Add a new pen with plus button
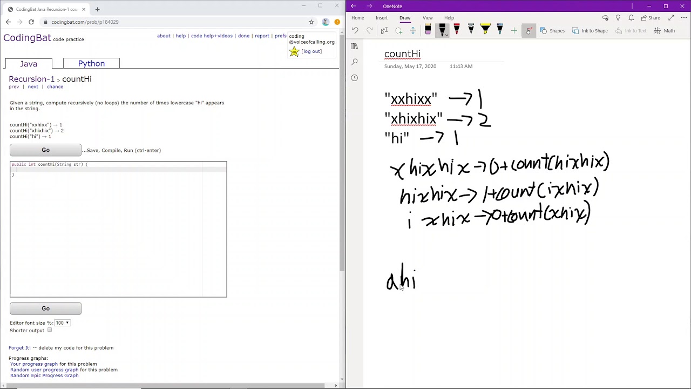691x389 pixels. coord(514,31)
